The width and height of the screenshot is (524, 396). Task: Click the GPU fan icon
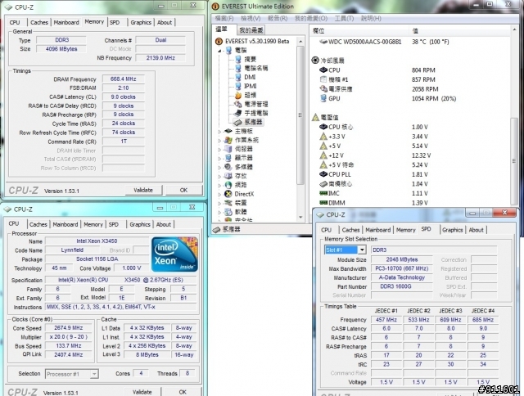pyautogui.click(x=323, y=98)
